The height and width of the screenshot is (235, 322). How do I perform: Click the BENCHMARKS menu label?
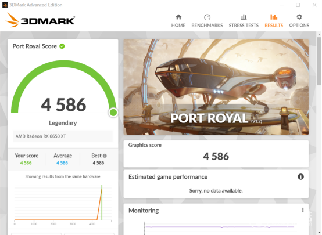[207, 25]
